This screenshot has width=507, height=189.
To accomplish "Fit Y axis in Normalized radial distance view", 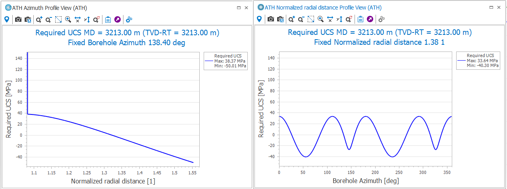I will [340, 19].
